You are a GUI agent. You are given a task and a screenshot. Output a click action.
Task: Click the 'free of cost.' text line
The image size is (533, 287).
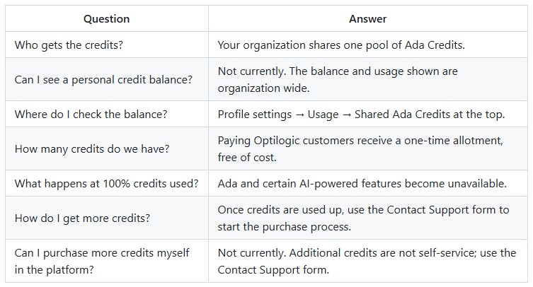pos(247,158)
